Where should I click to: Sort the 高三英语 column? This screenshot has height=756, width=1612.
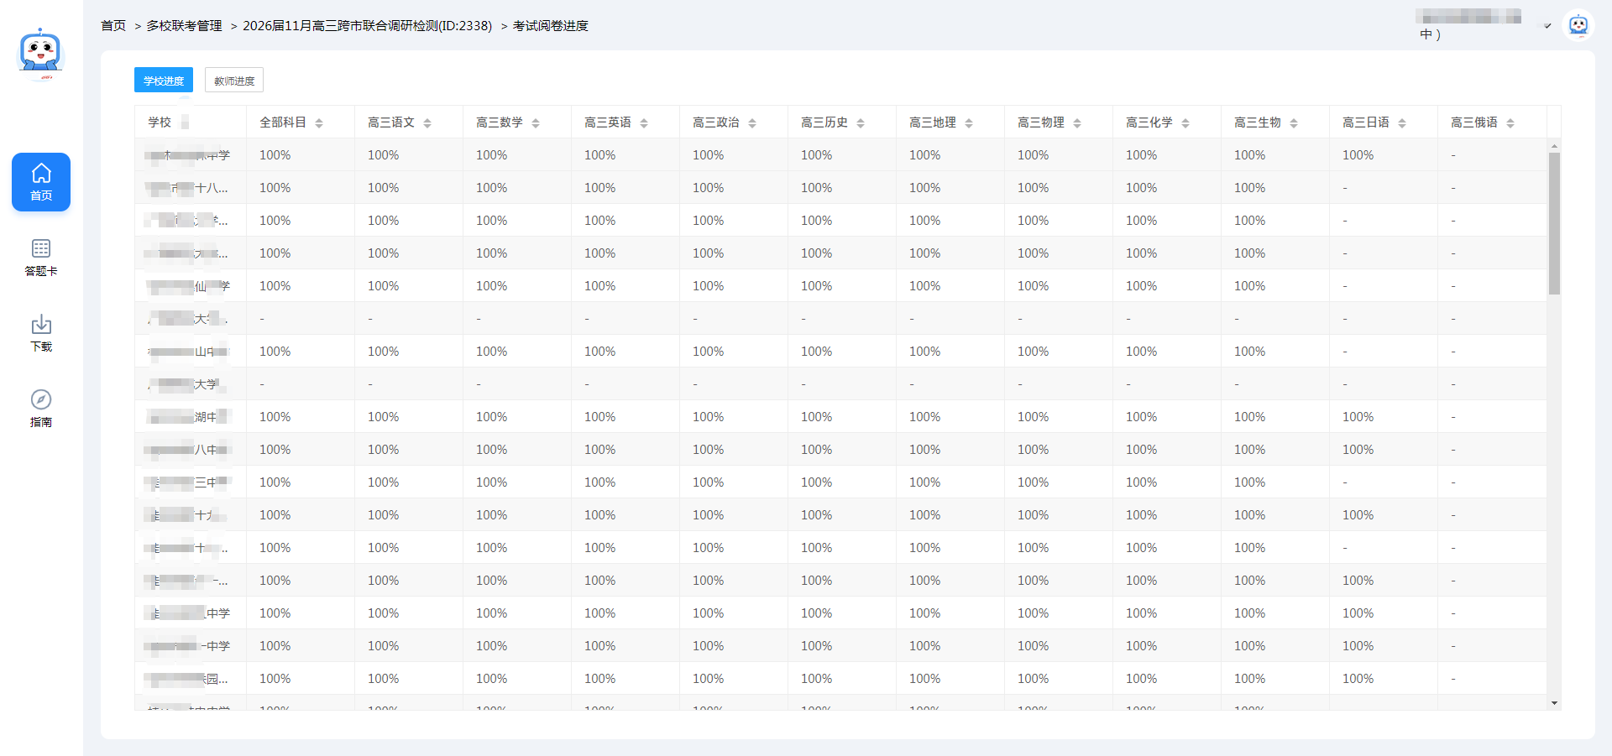(644, 123)
